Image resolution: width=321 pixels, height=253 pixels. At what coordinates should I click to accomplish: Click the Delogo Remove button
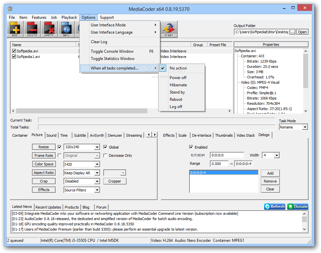point(270,181)
